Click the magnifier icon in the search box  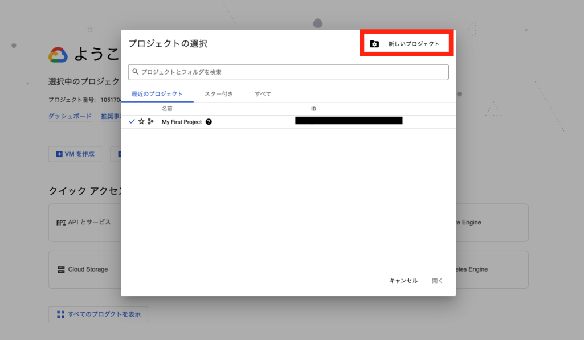pyautogui.click(x=134, y=72)
